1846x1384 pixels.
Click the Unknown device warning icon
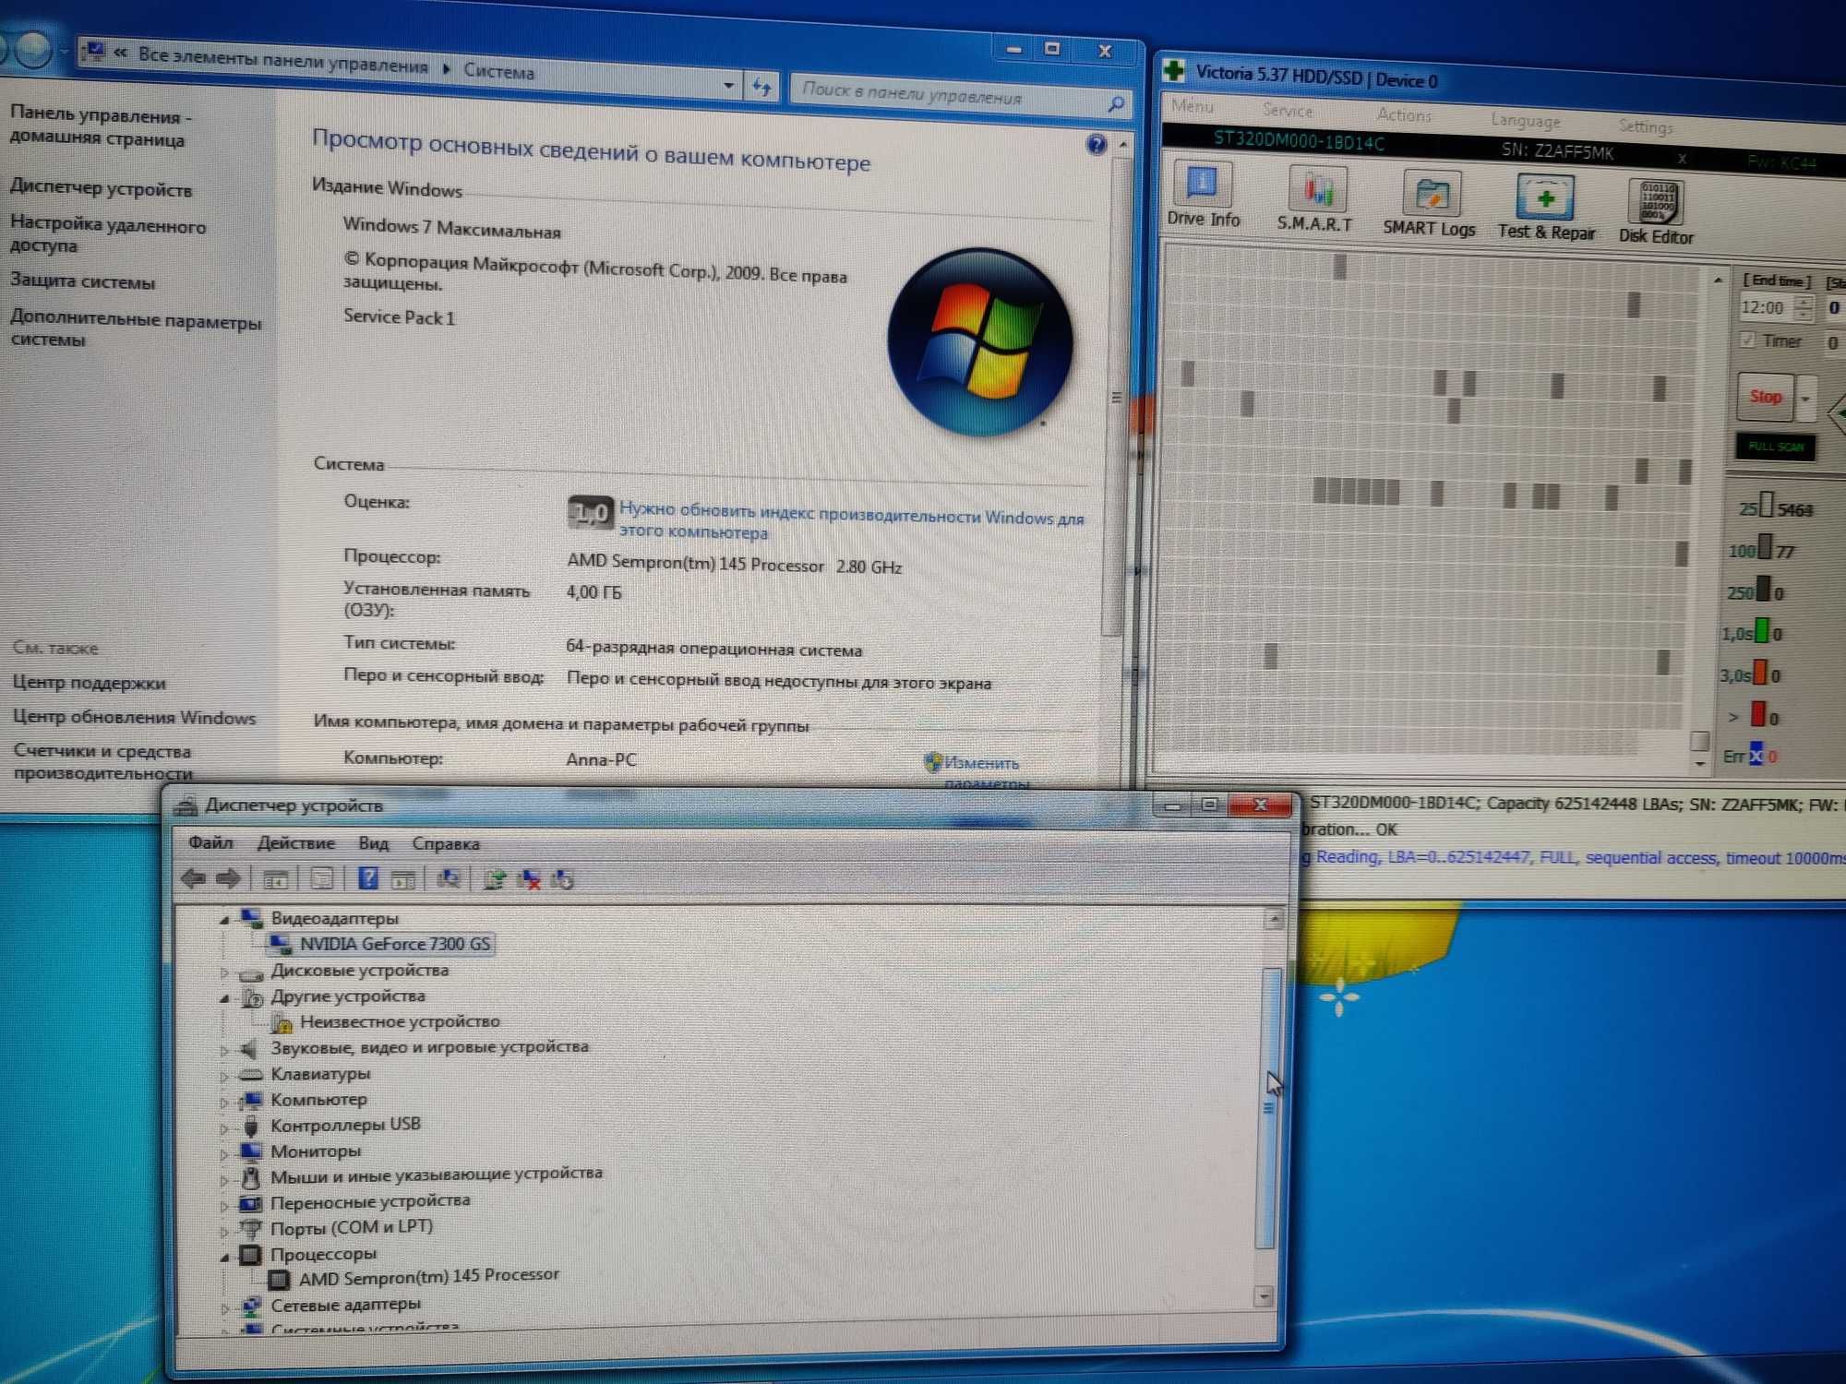pyautogui.click(x=282, y=1021)
